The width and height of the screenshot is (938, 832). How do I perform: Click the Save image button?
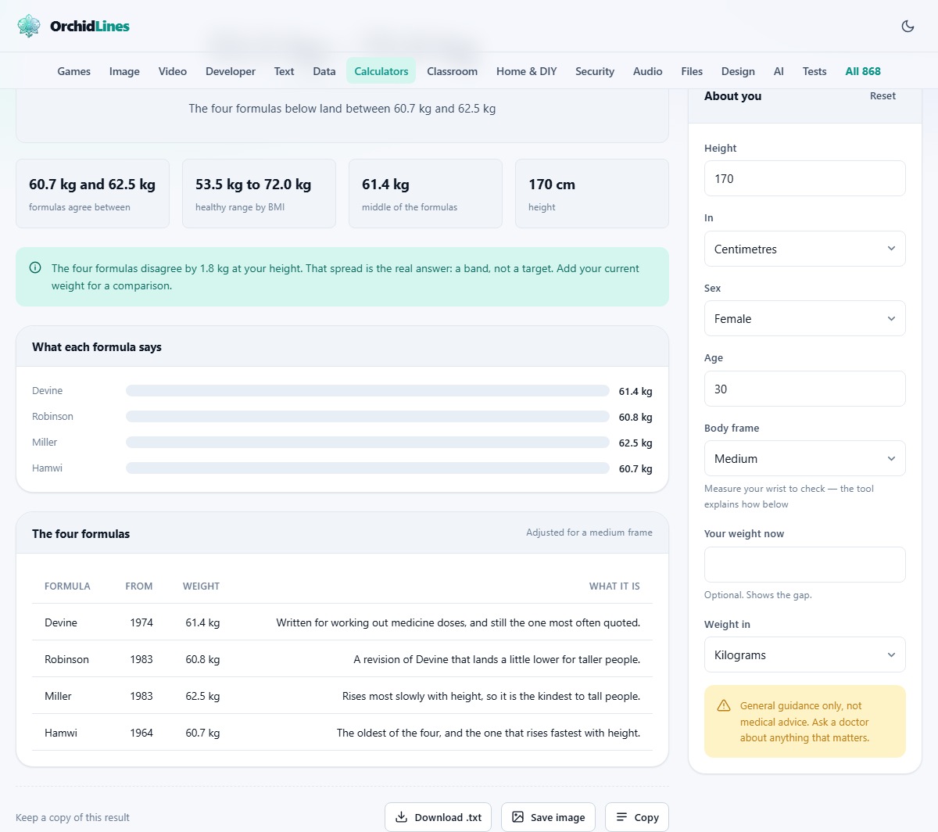[x=548, y=817]
